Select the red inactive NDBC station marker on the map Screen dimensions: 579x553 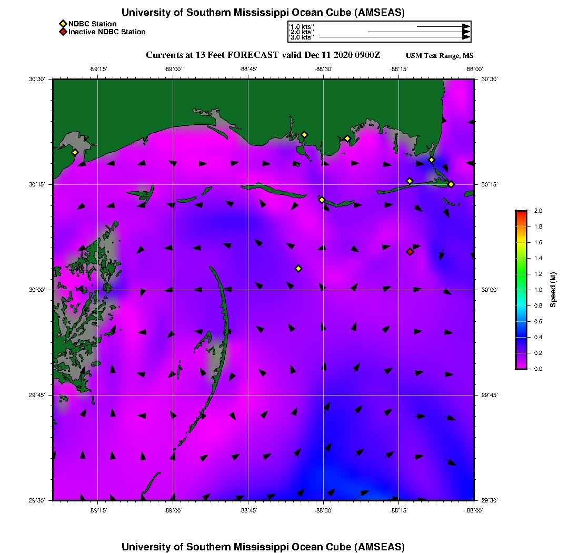[410, 252]
